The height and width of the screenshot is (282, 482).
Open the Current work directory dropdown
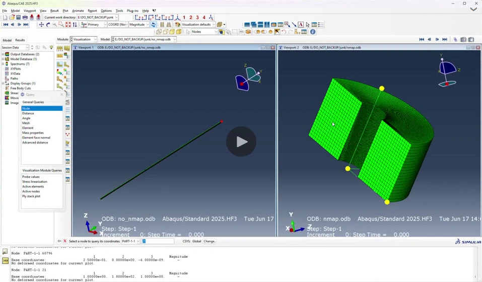[98, 18]
